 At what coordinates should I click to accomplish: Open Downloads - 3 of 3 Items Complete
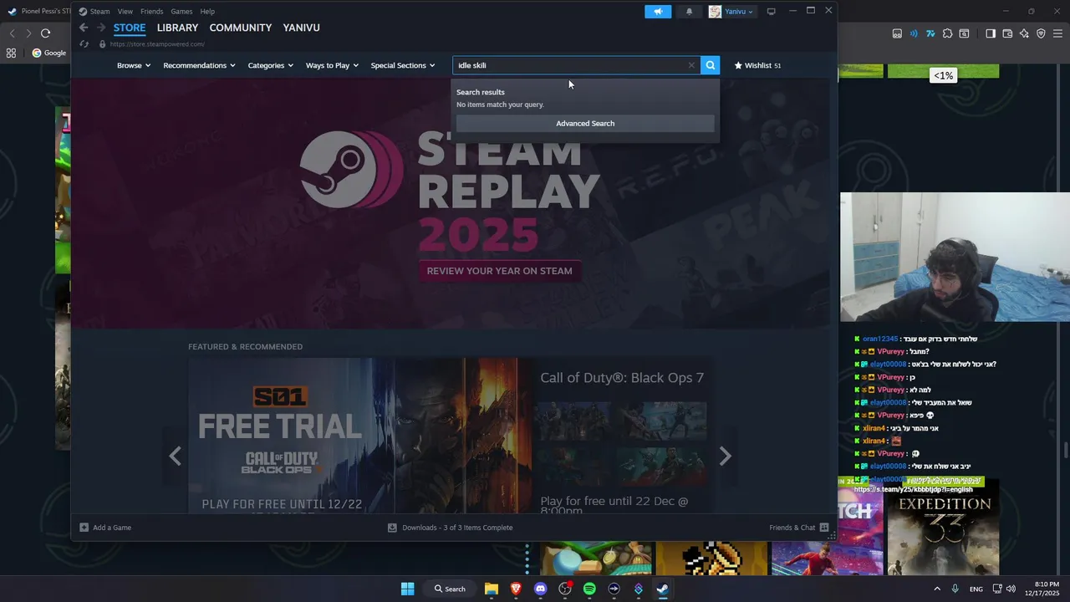[x=457, y=528]
